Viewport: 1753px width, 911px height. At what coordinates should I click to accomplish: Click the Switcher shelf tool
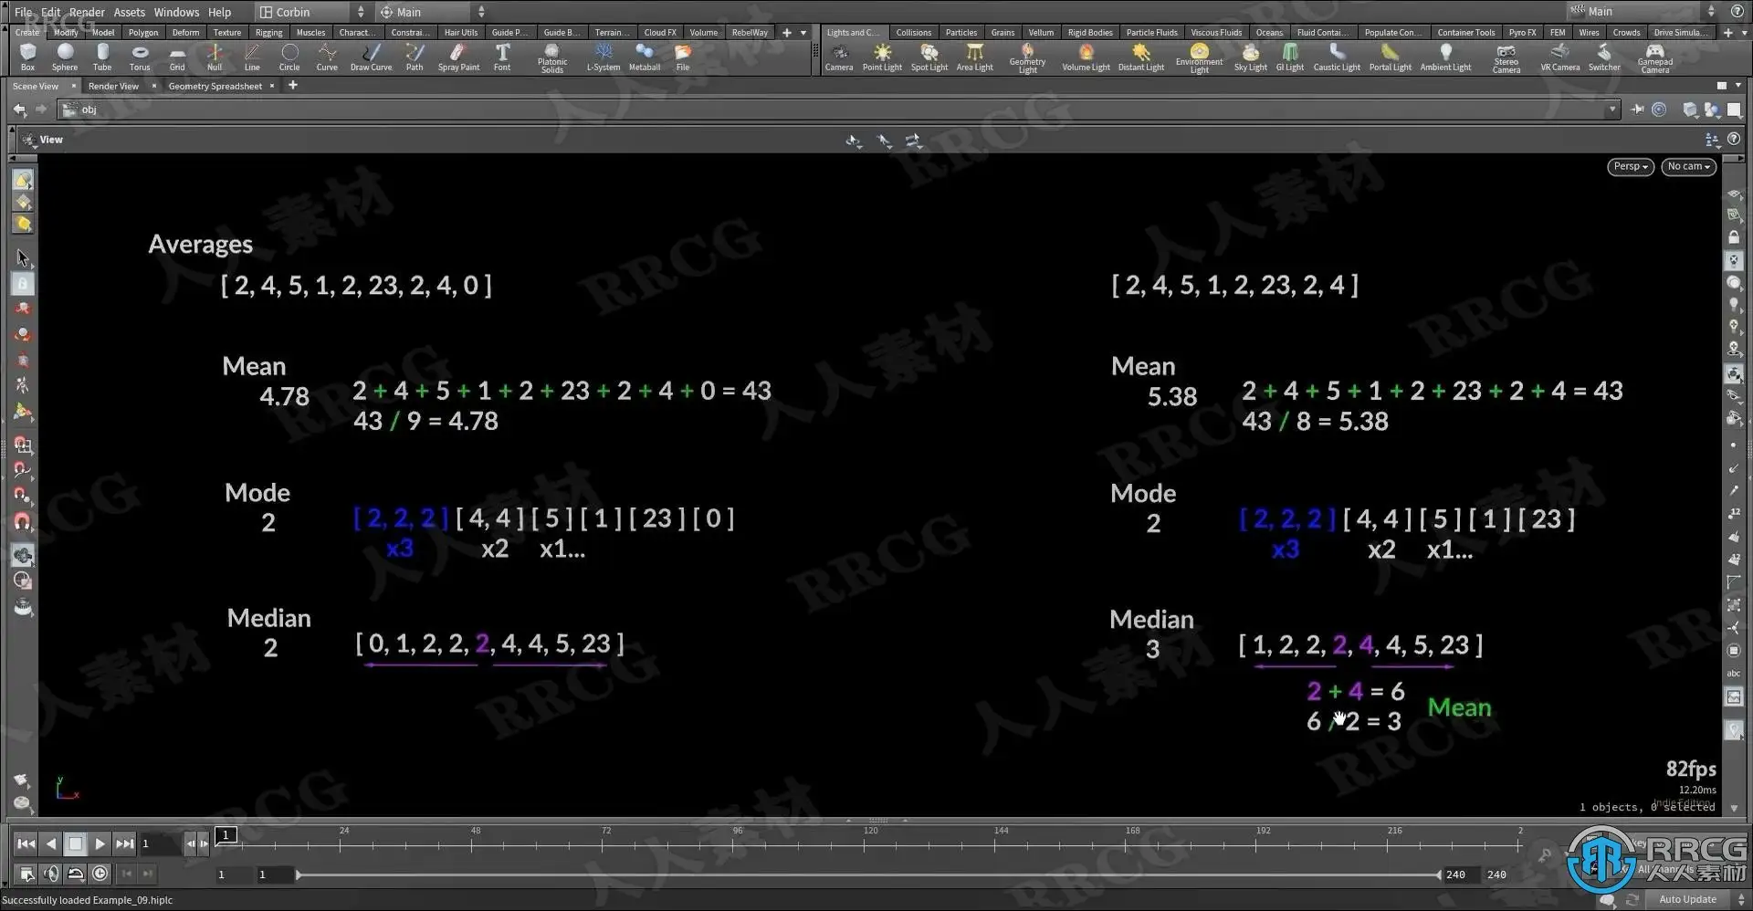[1604, 58]
